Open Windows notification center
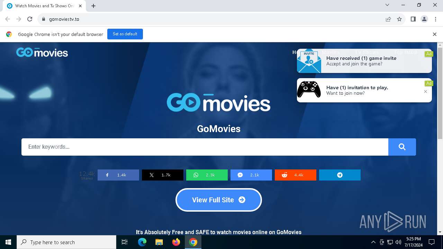 [x=432, y=242]
